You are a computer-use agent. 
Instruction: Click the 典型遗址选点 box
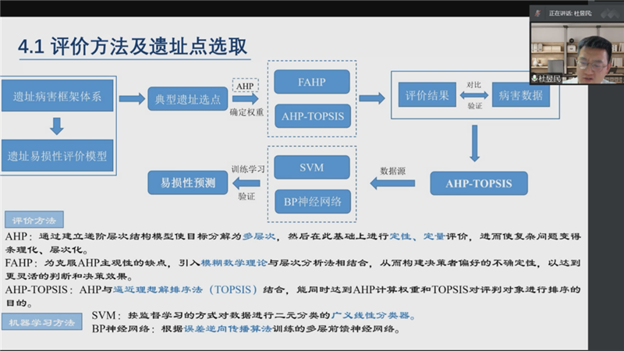(187, 99)
